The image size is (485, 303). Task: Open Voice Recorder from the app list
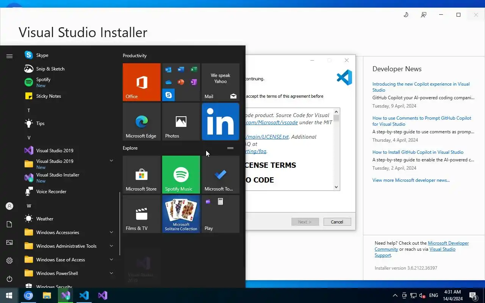pos(70,192)
